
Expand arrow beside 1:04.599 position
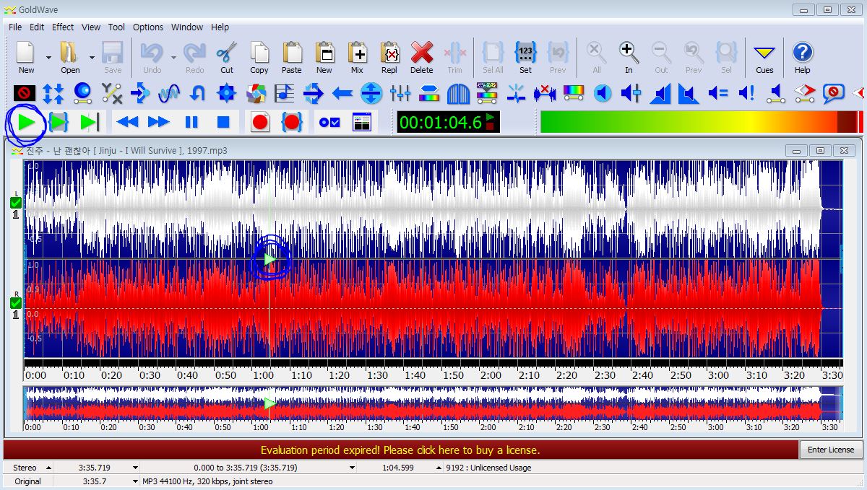point(439,468)
